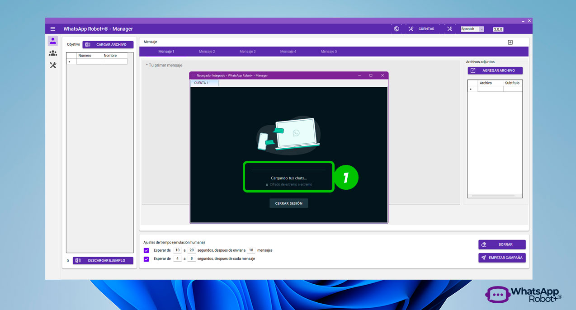Click the Subtítulo column header
Viewport: 576px width, 310px height.
[x=513, y=83]
